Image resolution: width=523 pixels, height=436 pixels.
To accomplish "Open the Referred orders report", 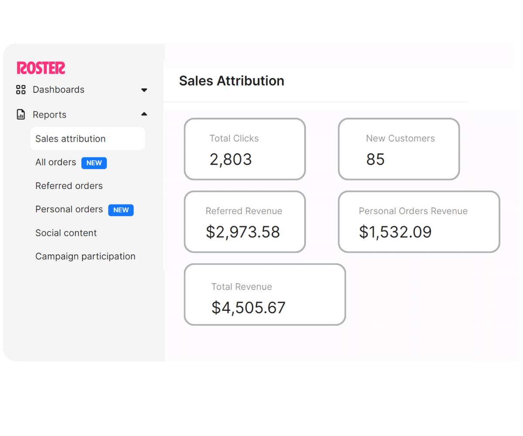I will click(x=69, y=186).
